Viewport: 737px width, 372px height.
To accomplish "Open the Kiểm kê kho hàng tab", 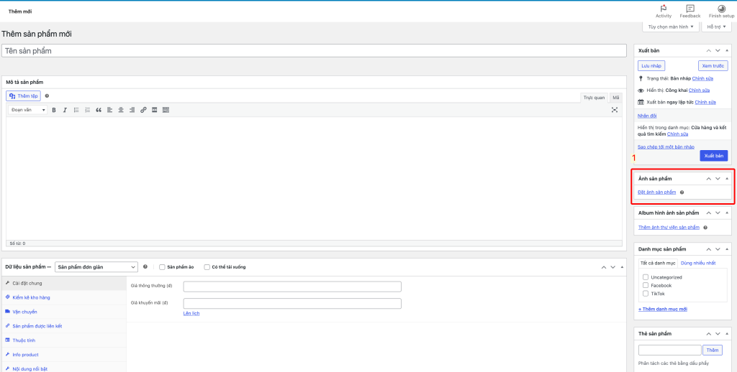I will click(31, 297).
